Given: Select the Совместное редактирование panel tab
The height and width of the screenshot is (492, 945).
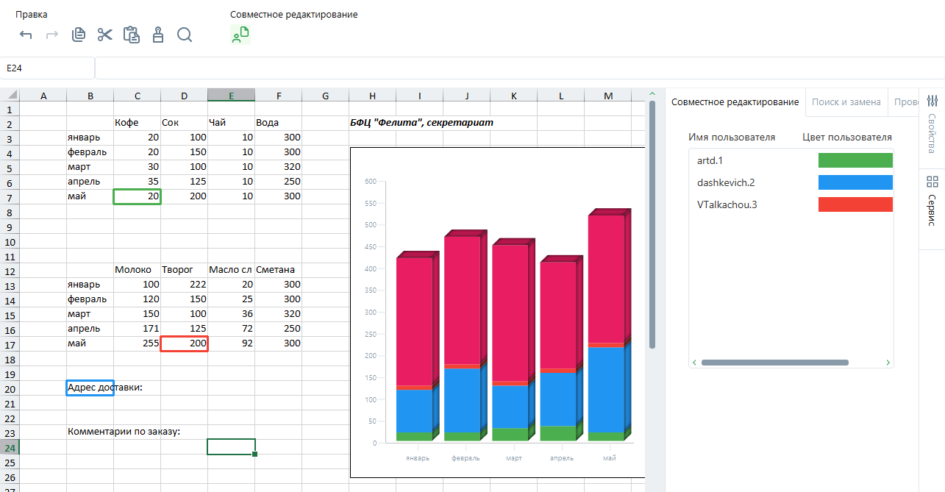Looking at the screenshot, I should 735,102.
